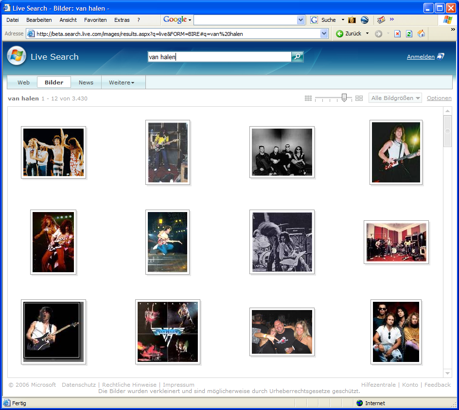Open the Datei menu

[13, 20]
